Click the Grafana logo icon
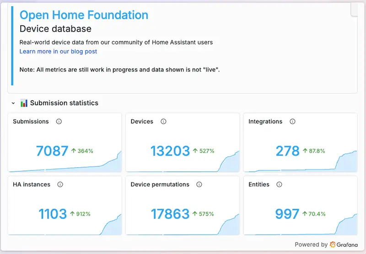Screen dimensions: 366x254 tap(333, 244)
